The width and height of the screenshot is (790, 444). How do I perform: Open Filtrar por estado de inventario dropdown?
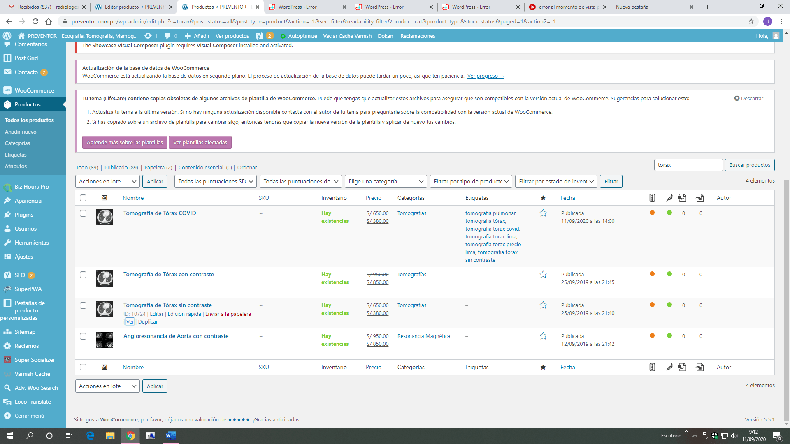[556, 181]
